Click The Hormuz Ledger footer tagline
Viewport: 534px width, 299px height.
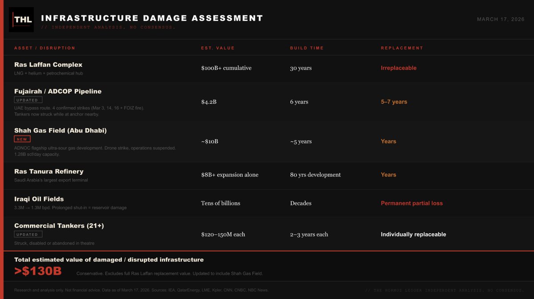[445, 290]
